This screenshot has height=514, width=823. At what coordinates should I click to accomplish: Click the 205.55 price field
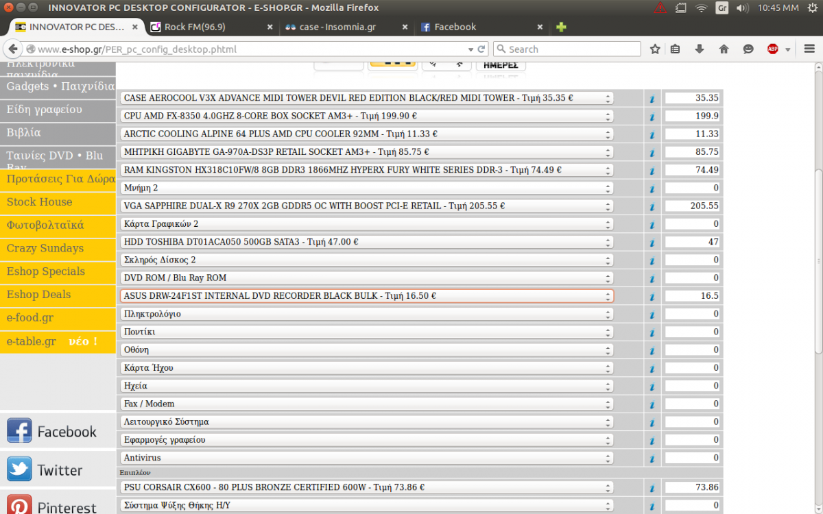pyautogui.click(x=693, y=206)
